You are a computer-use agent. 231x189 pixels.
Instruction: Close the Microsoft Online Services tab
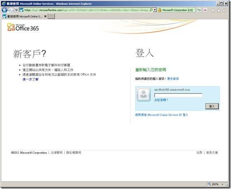[x=46, y=17]
